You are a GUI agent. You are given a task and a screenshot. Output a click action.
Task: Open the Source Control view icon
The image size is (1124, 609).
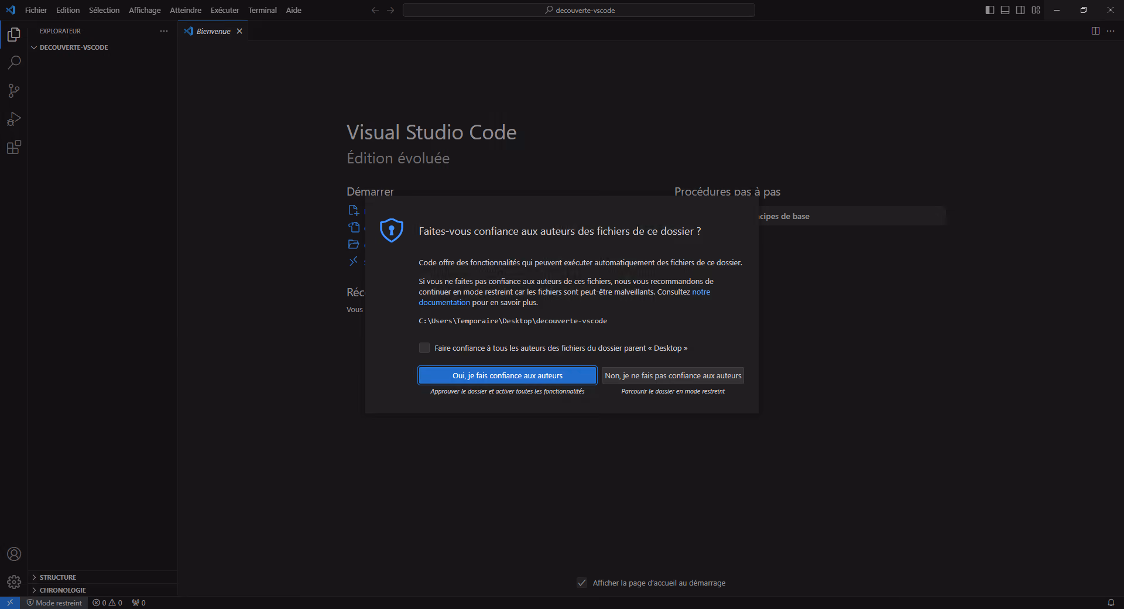click(x=14, y=91)
